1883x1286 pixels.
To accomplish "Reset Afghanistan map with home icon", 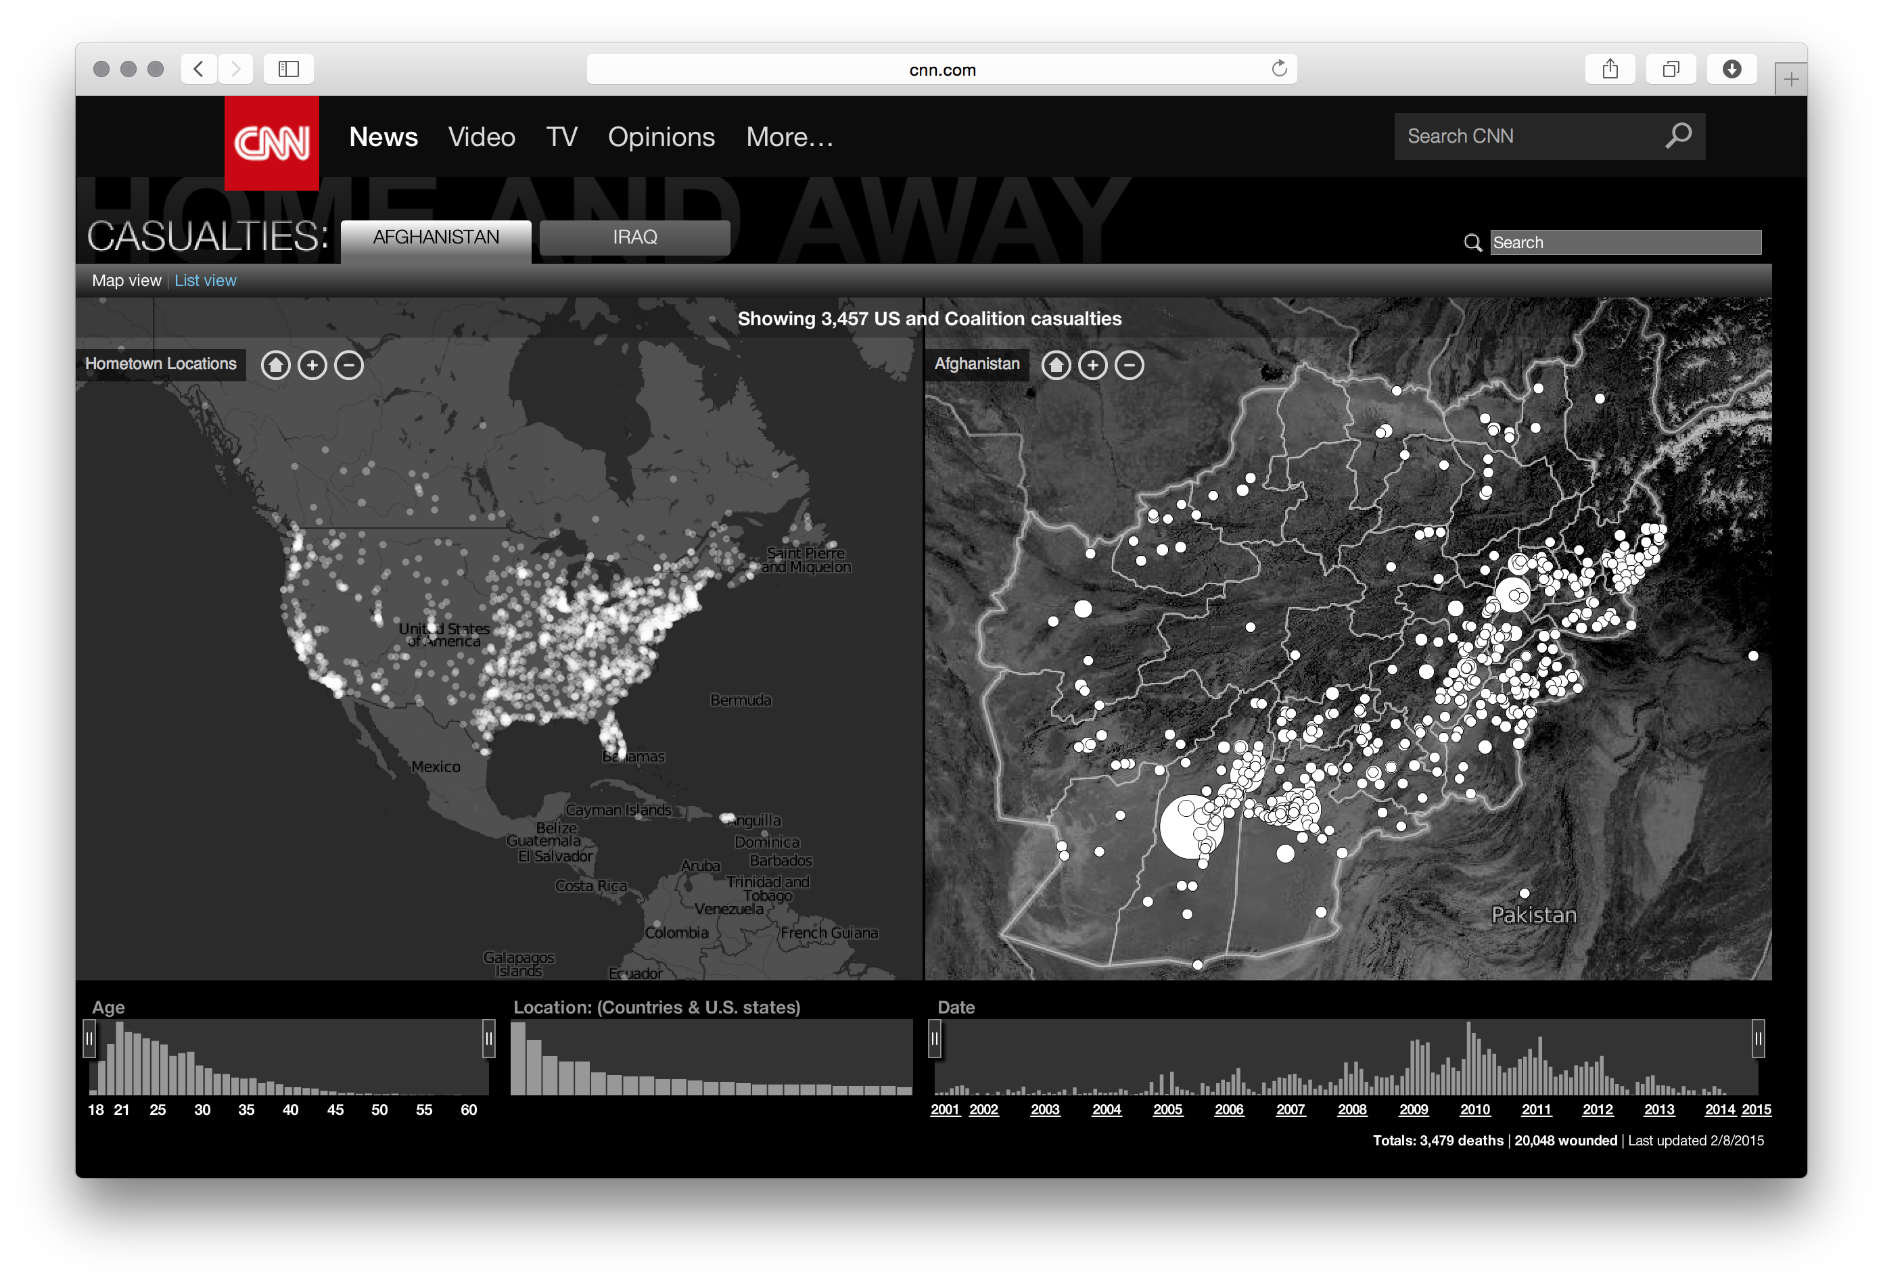I will (1056, 365).
